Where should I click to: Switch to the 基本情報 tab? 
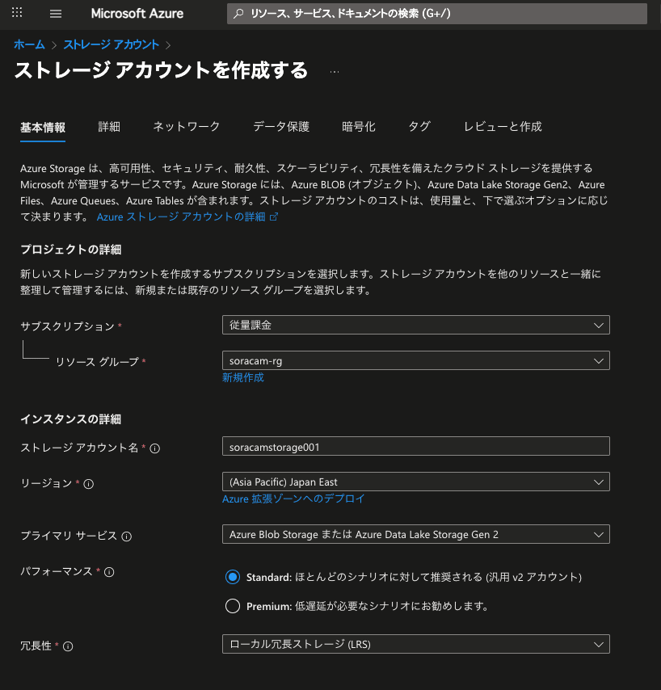point(43,128)
